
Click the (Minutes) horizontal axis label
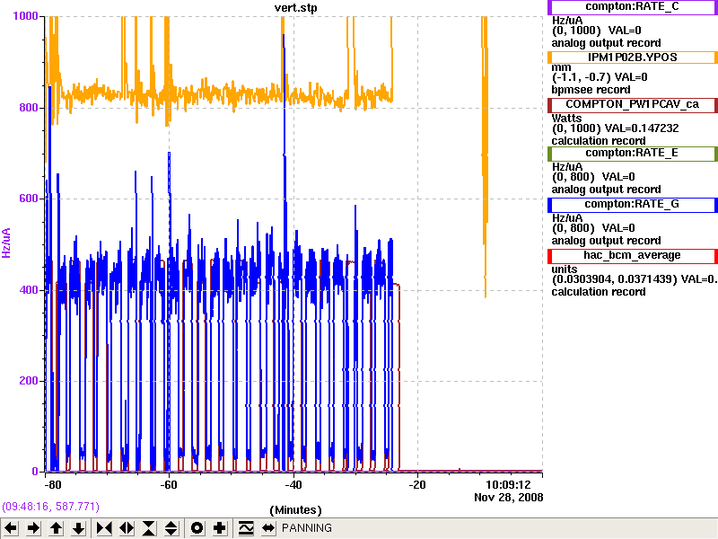click(x=295, y=510)
